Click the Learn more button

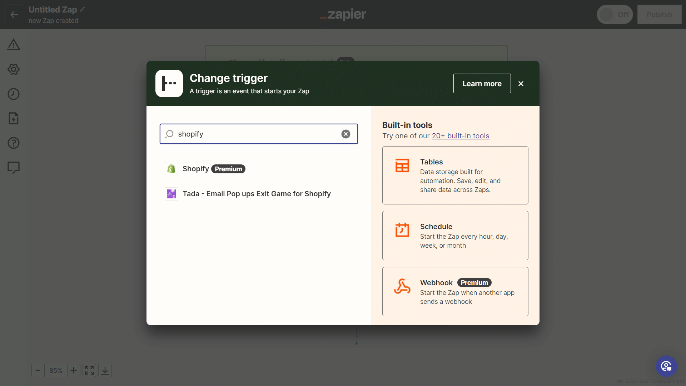pos(482,84)
